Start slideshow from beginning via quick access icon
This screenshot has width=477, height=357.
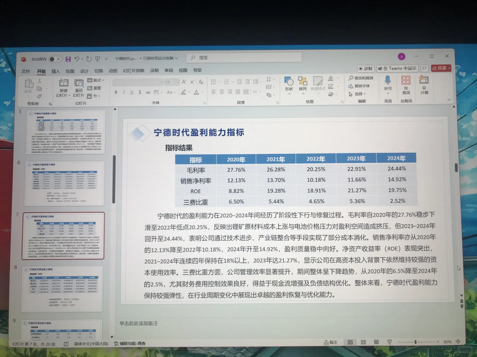(x=98, y=59)
